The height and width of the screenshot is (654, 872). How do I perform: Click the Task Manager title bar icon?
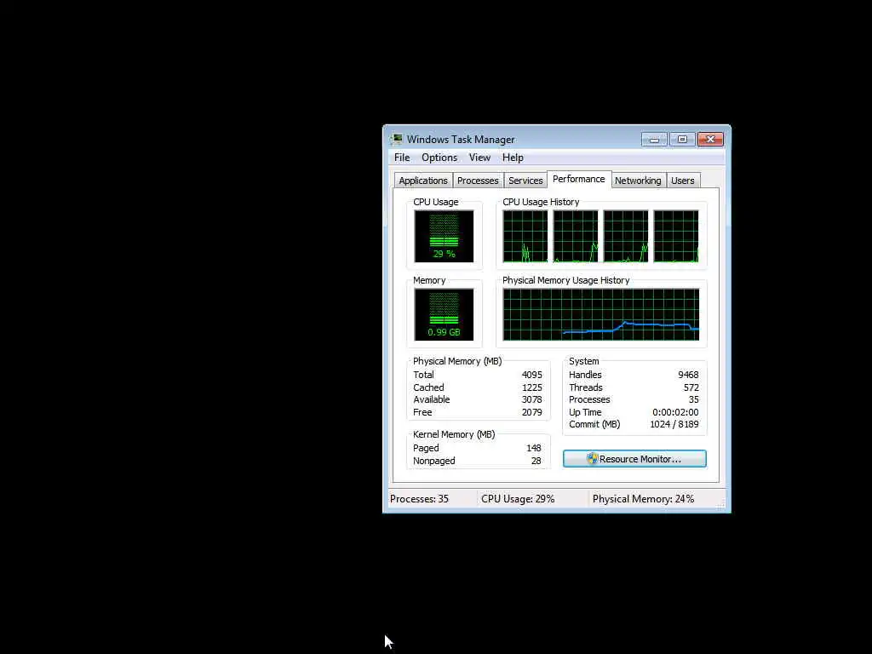[x=397, y=139]
